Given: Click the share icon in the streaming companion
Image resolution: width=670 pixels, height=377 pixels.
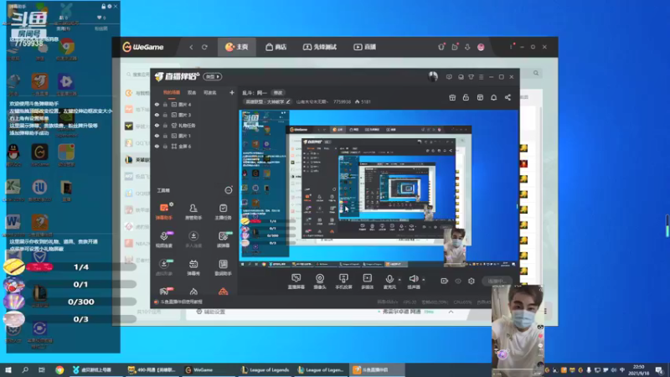Looking at the screenshot, I should 508,97.
